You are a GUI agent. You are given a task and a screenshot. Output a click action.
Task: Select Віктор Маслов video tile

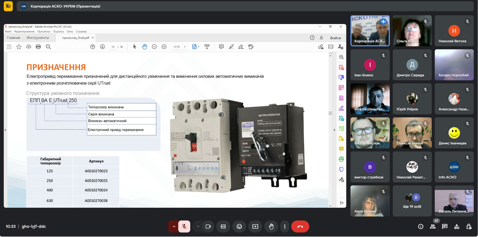pos(370,133)
